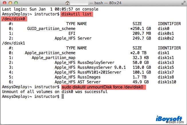187x125 pixels.
Task: Close the Terminal window with red button
Action: tap(4, 3)
